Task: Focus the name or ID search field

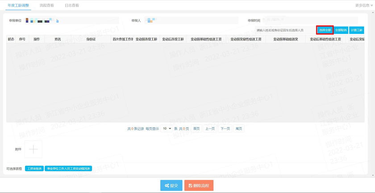Action: click(x=285, y=30)
